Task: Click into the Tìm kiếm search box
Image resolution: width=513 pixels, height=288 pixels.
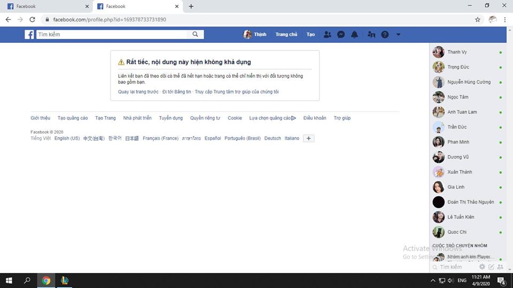Action: (112, 34)
